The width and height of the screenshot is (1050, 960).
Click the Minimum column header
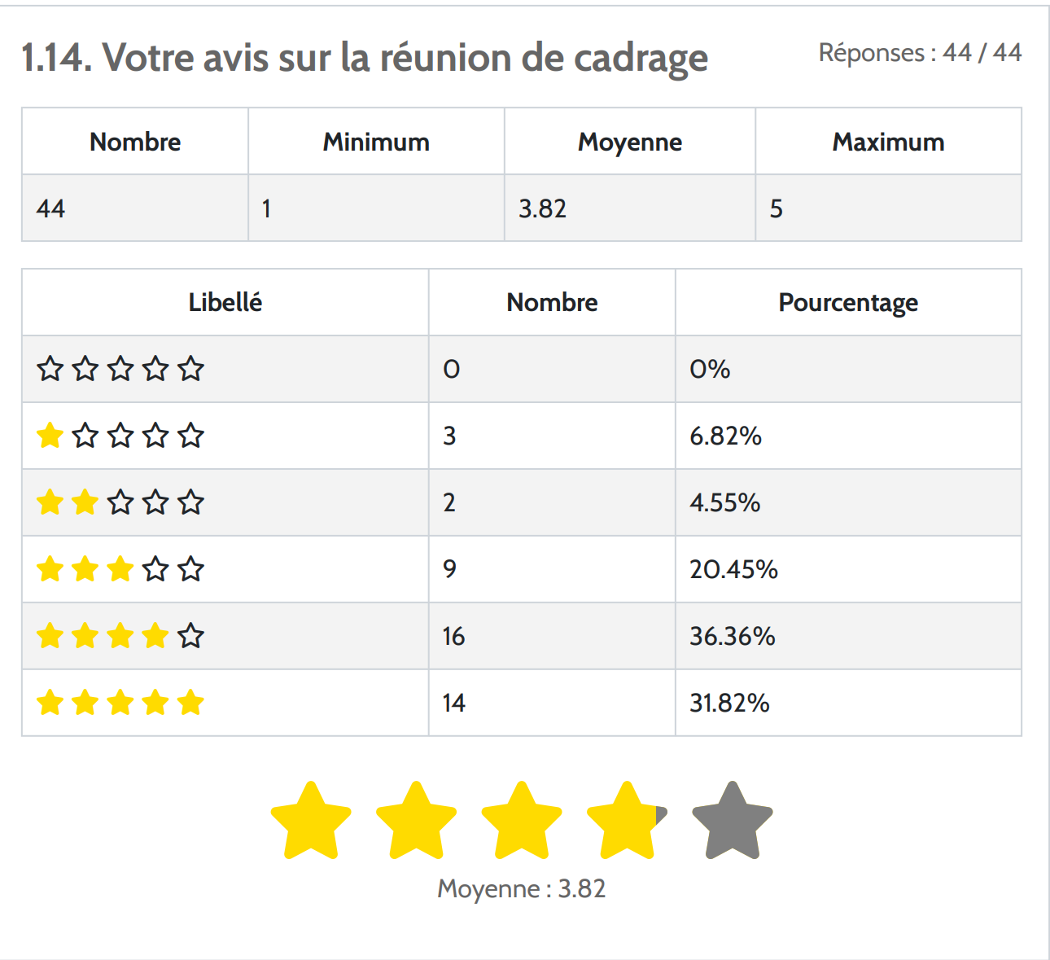(376, 142)
